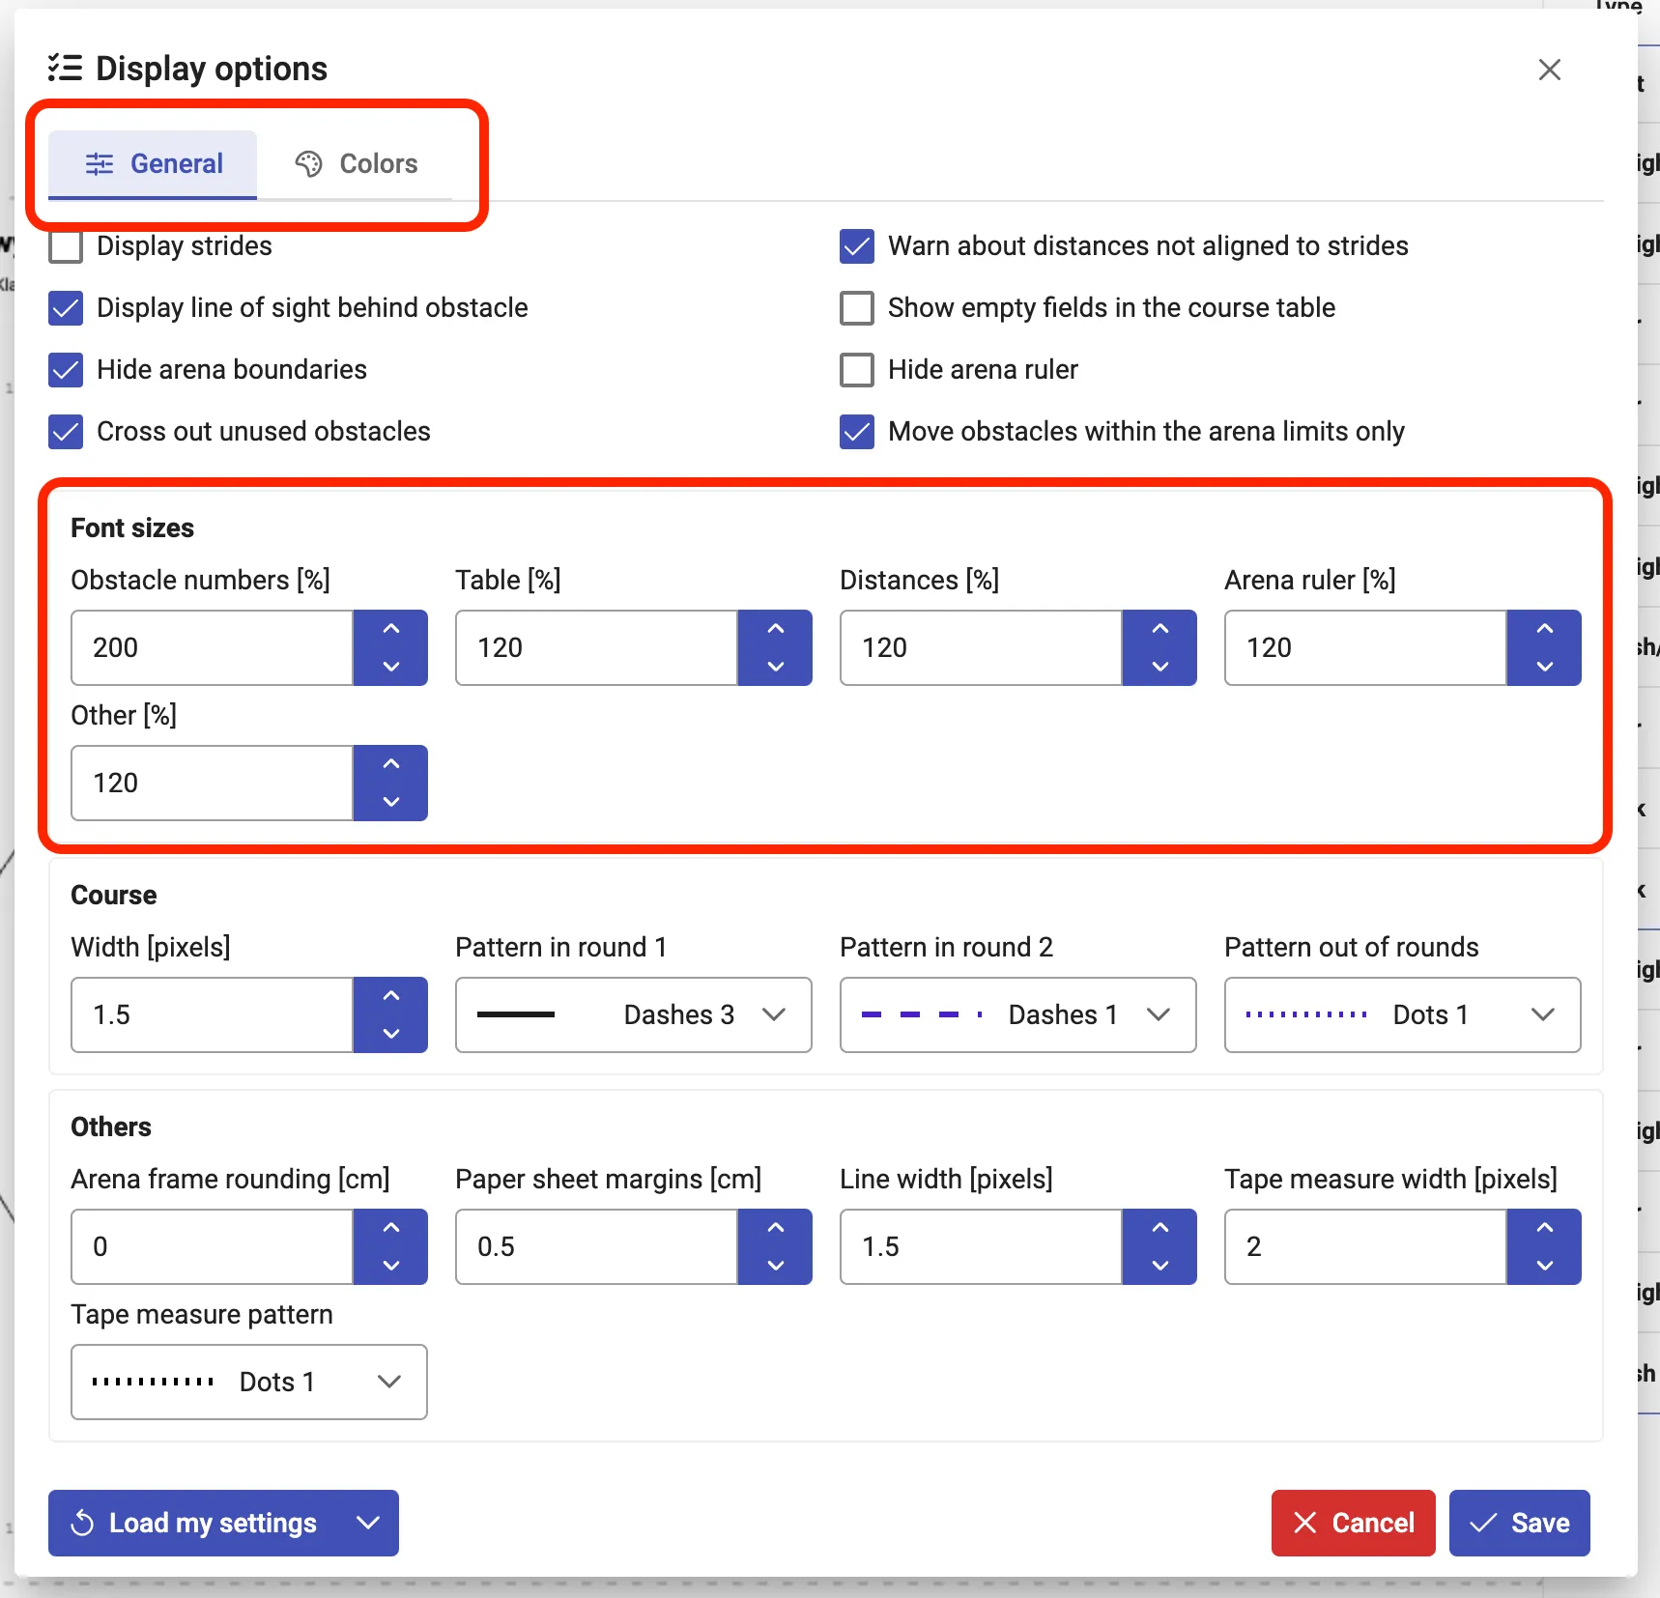Image resolution: width=1660 pixels, height=1598 pixels.
Task: Increase Other font size percentage
Action: pos(390,764)
